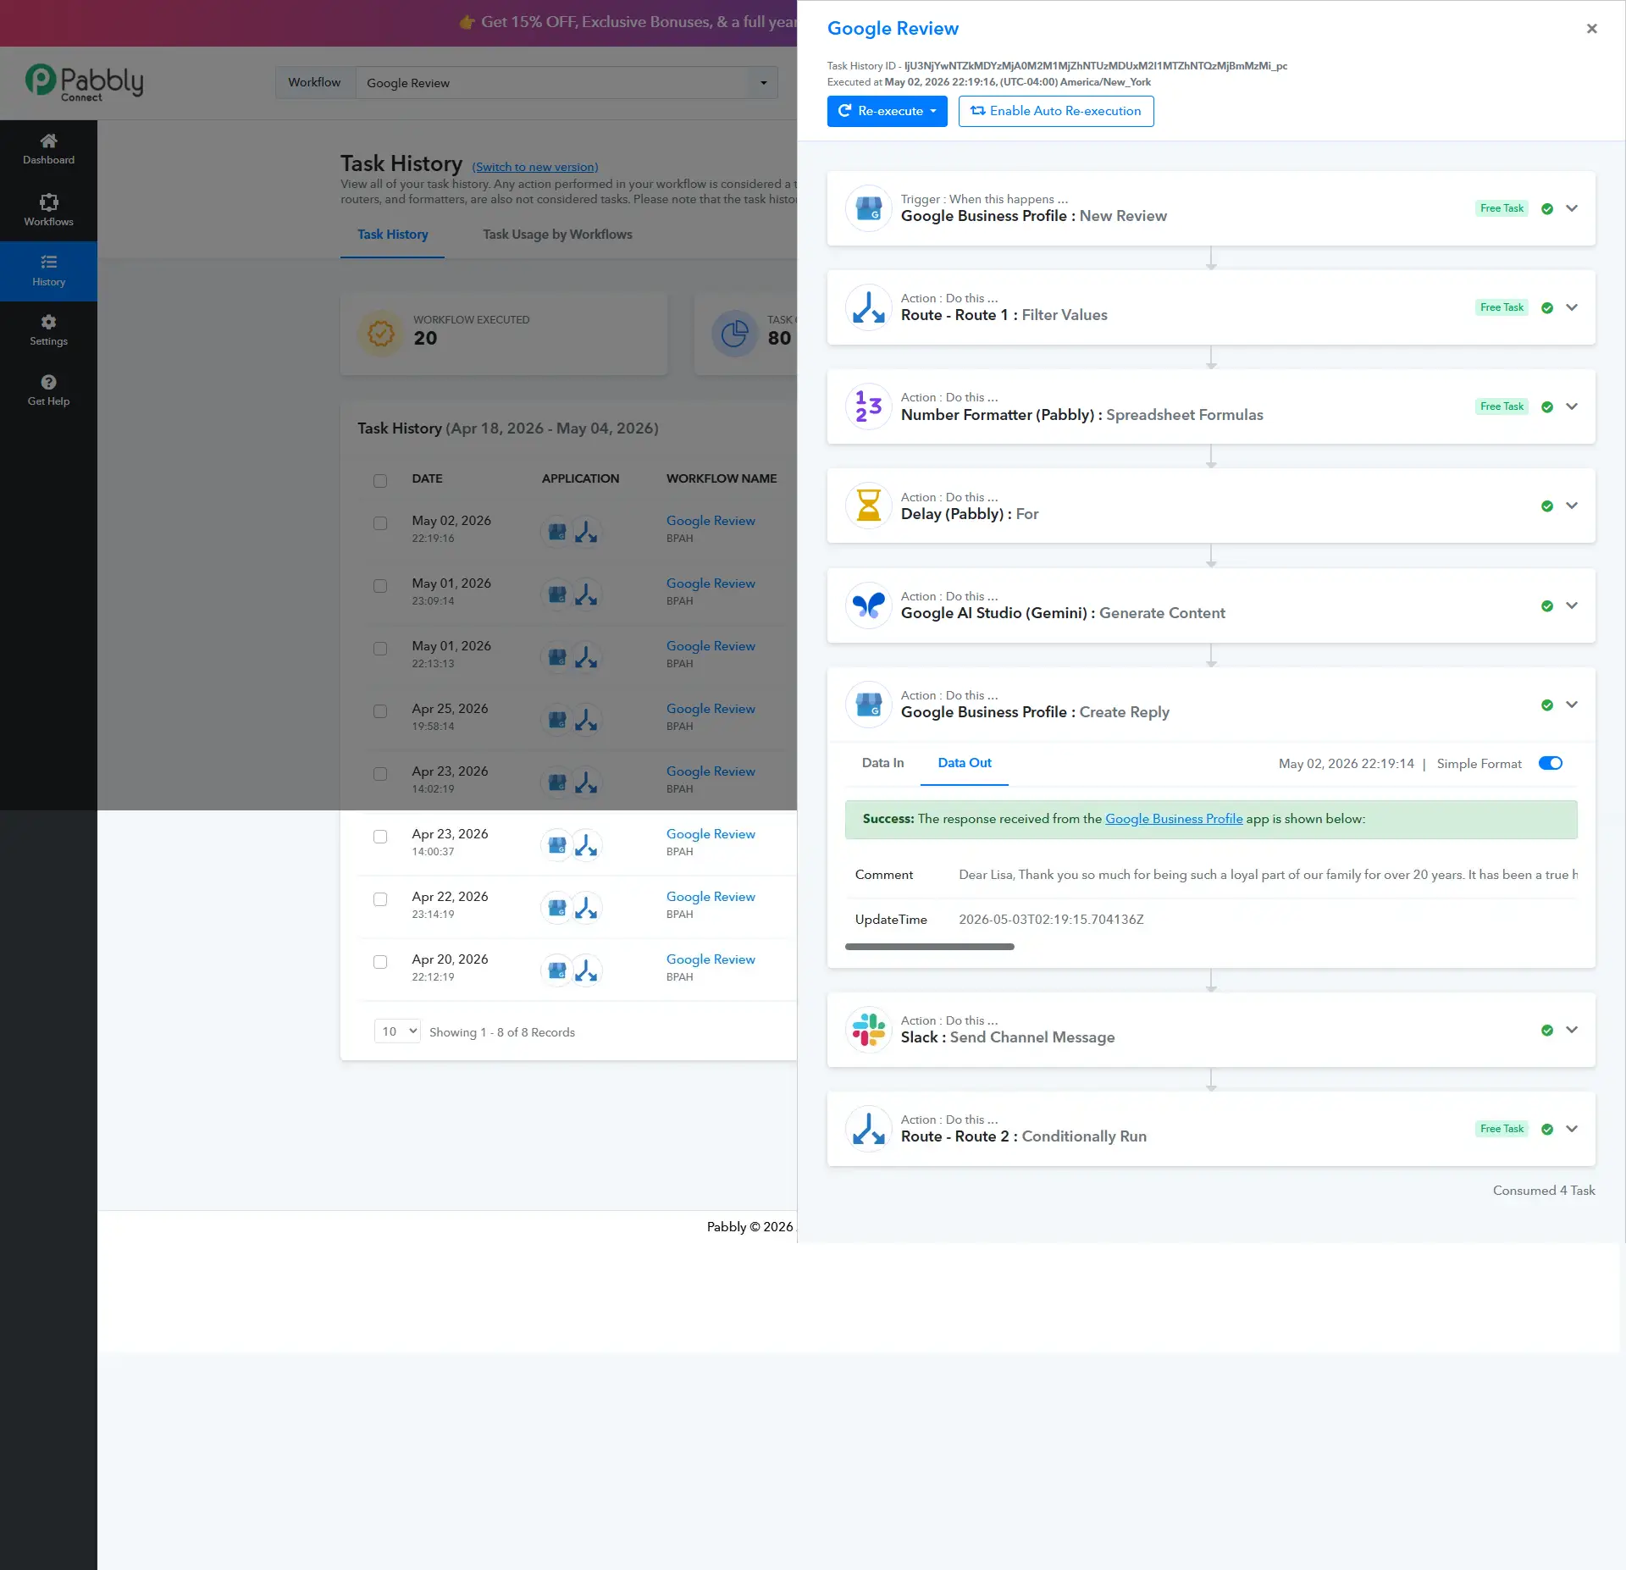Screen dimensions: 1626x1570
Task: Click the Workflow Executed badge icon
Action: click(381, 334)
